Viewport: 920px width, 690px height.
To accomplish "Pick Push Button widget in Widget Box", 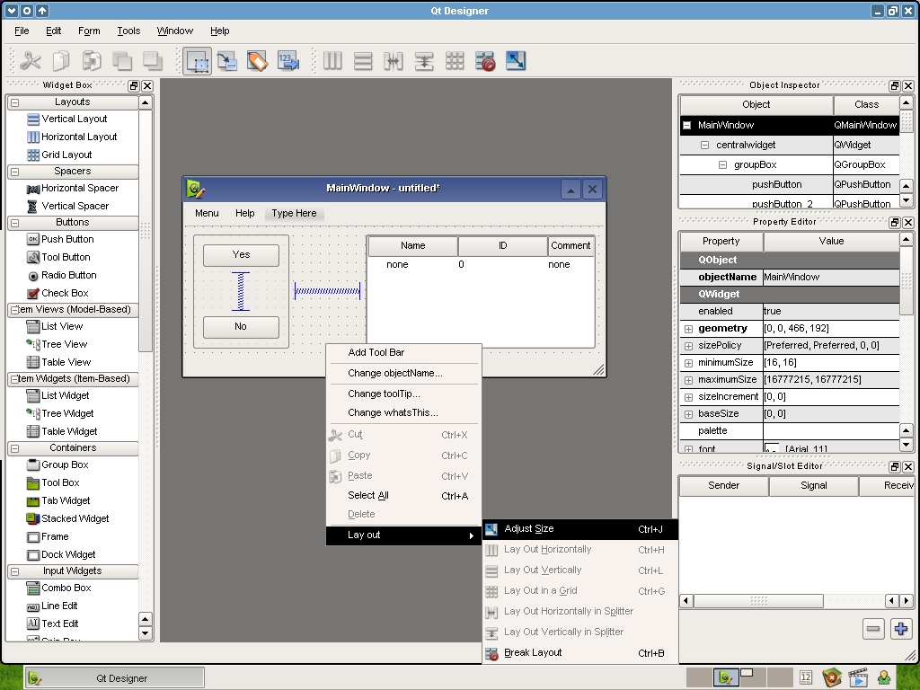I will (x=60, y=239).
